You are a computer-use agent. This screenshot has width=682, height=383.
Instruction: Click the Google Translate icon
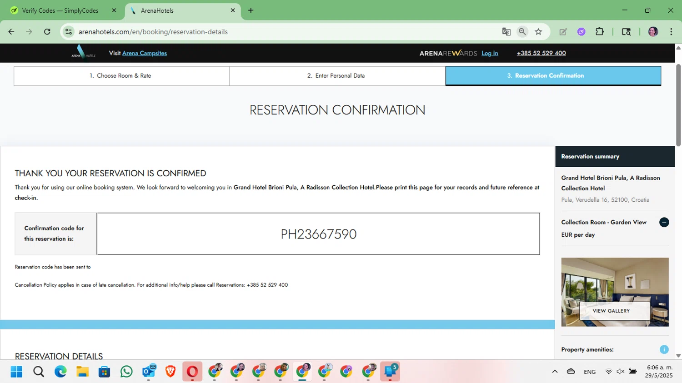pyautogui.click(x=506, y=32)
